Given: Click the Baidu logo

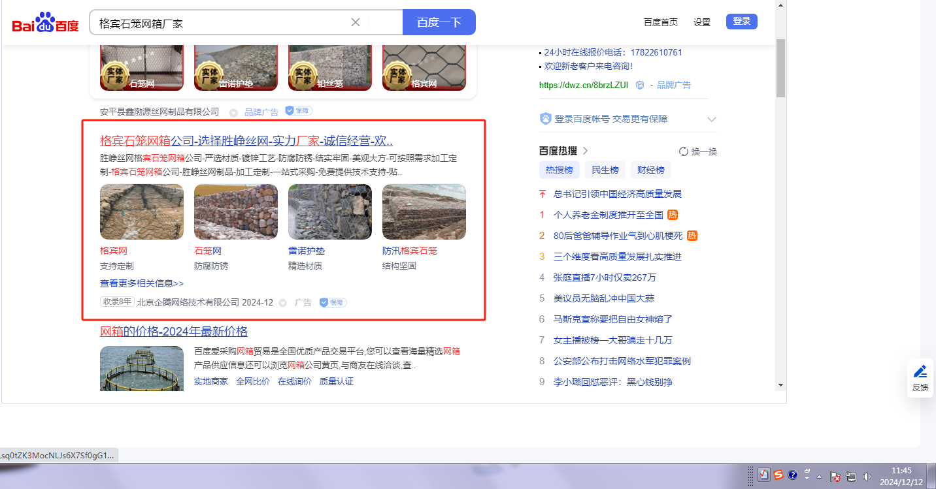Looking at the screenshot, I should pos(45,23).
